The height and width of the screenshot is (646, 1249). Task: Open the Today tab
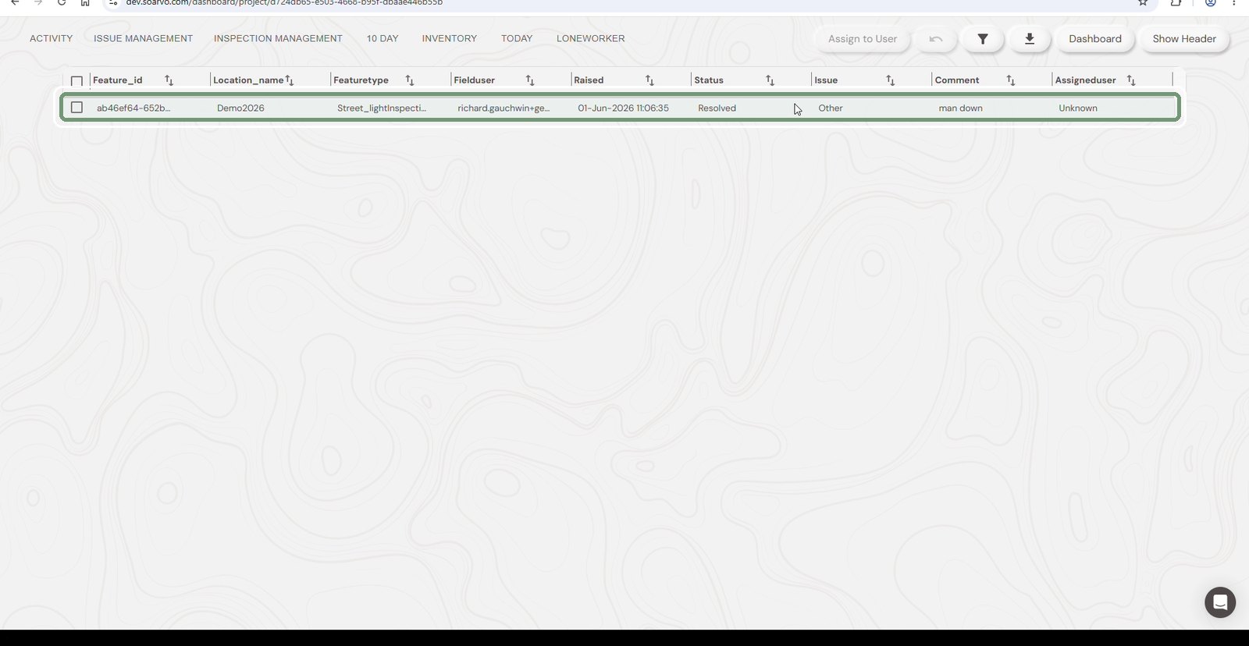[x=517, y=38]
